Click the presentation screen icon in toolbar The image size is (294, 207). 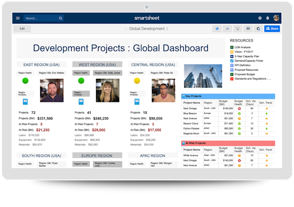(238, 29)
